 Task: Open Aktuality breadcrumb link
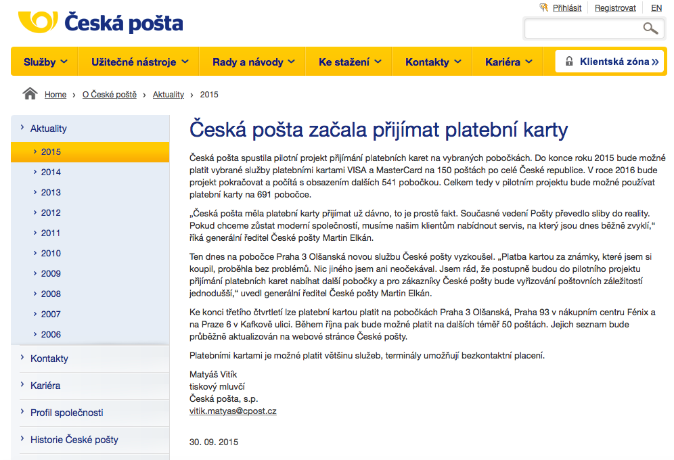pos(168,95)
